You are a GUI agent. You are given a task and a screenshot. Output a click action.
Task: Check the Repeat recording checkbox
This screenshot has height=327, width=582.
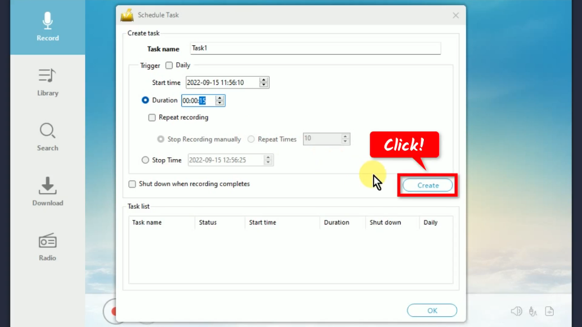pyautogui.click(x=152, y=118)
